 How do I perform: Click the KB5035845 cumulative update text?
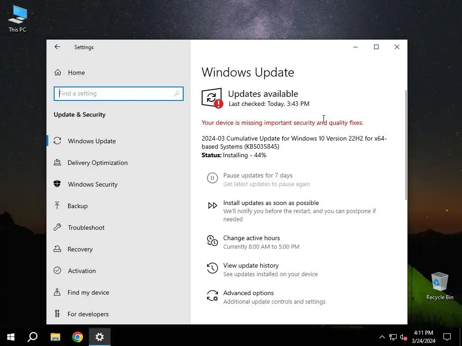(294, 142)
